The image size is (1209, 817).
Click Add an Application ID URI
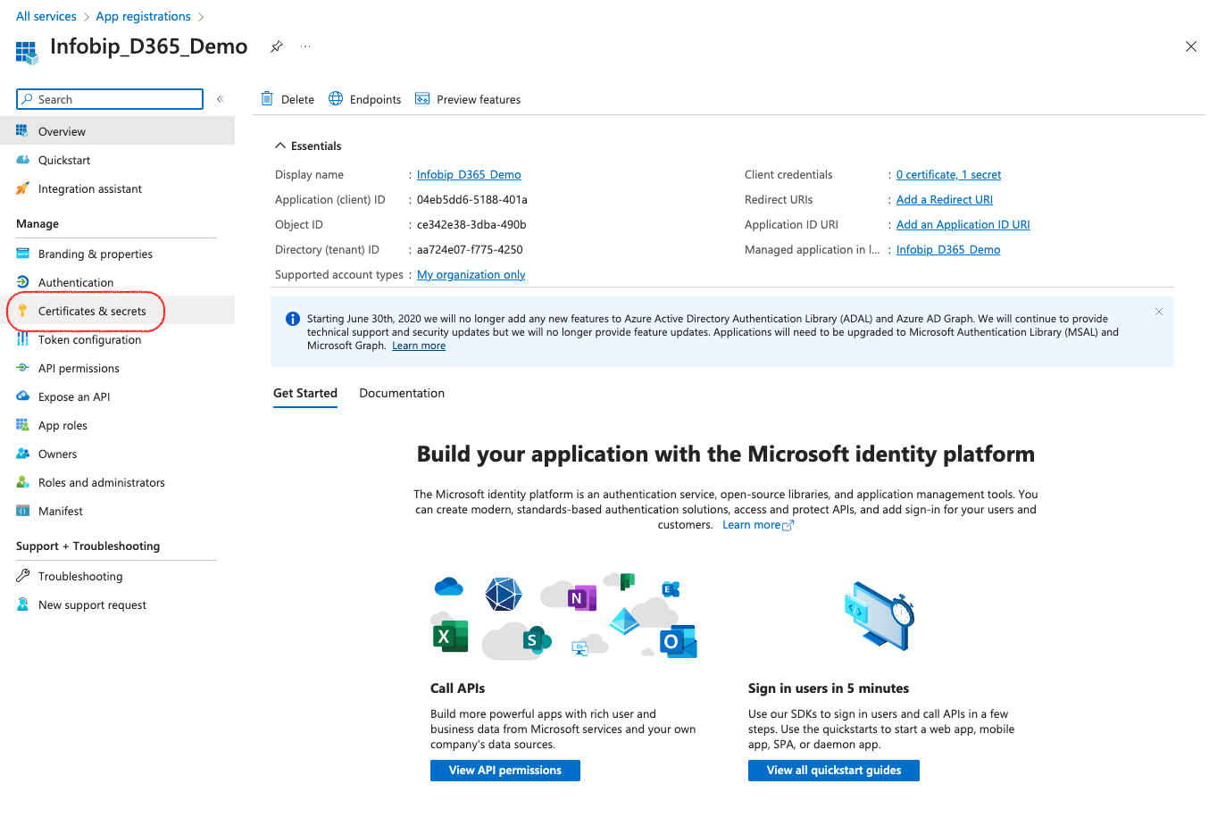coord(963,224)
